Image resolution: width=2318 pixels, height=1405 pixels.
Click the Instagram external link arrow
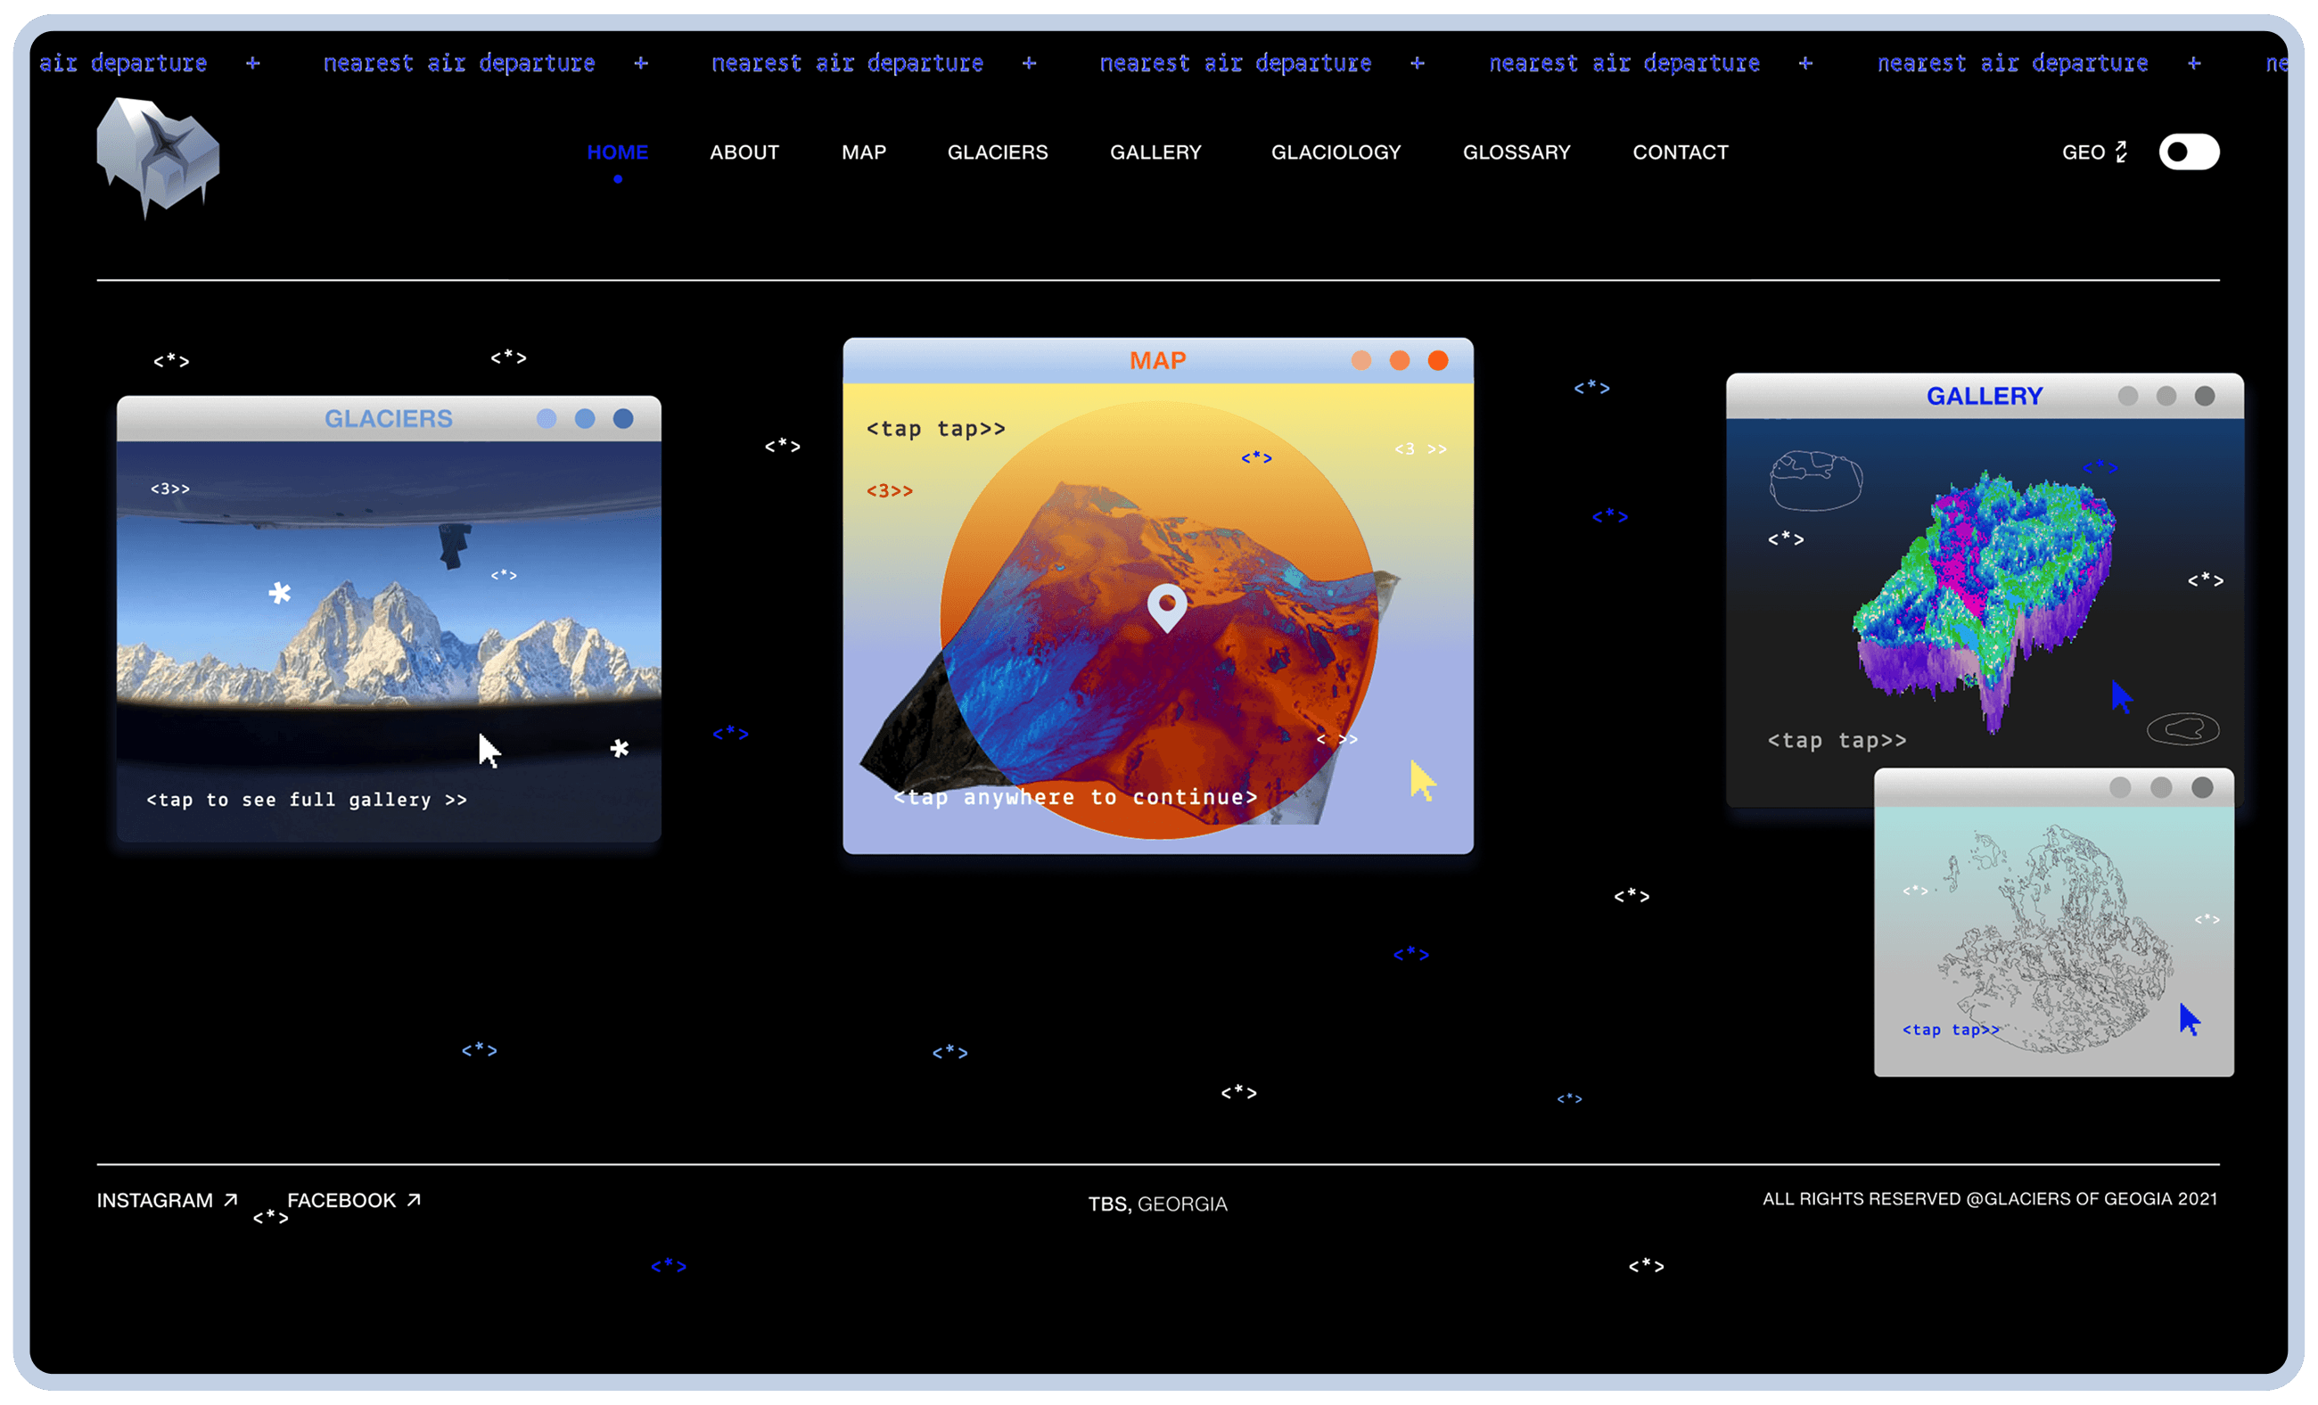[231, 1199]
